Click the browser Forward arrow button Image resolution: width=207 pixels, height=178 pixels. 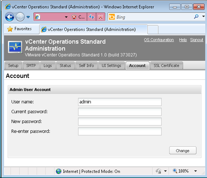coord(20,17)
